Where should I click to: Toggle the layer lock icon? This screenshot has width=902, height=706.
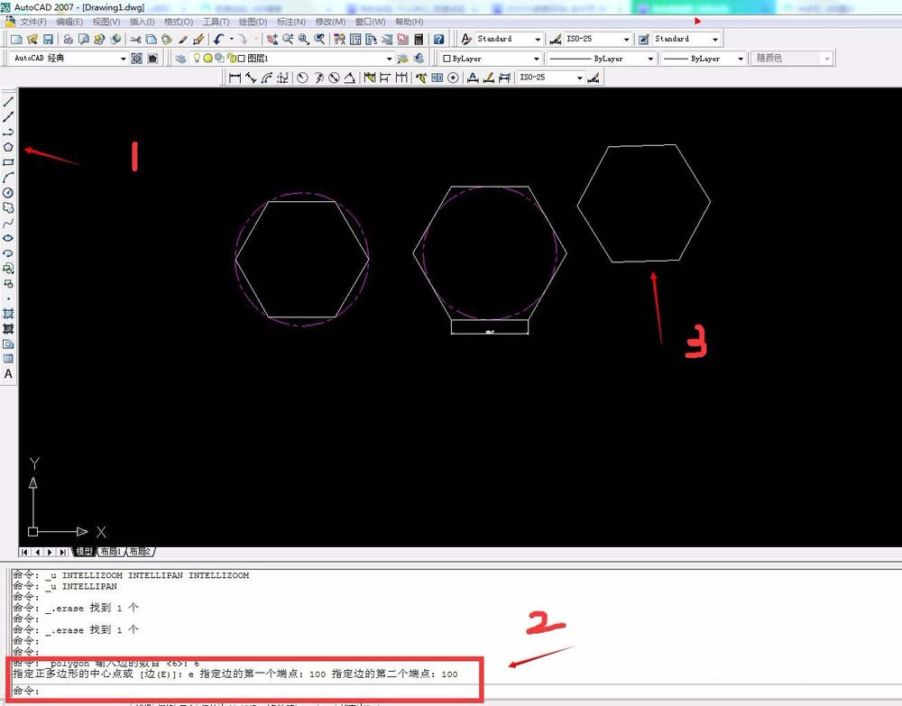(x=232, y=58)
